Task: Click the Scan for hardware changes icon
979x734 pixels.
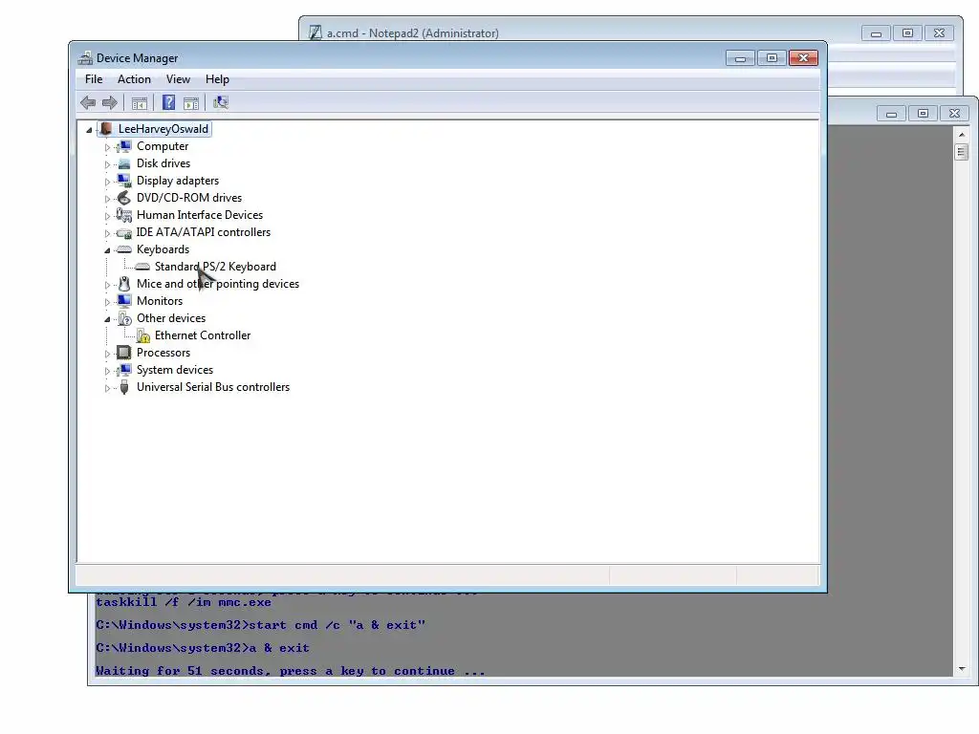Action: [221, 102]
